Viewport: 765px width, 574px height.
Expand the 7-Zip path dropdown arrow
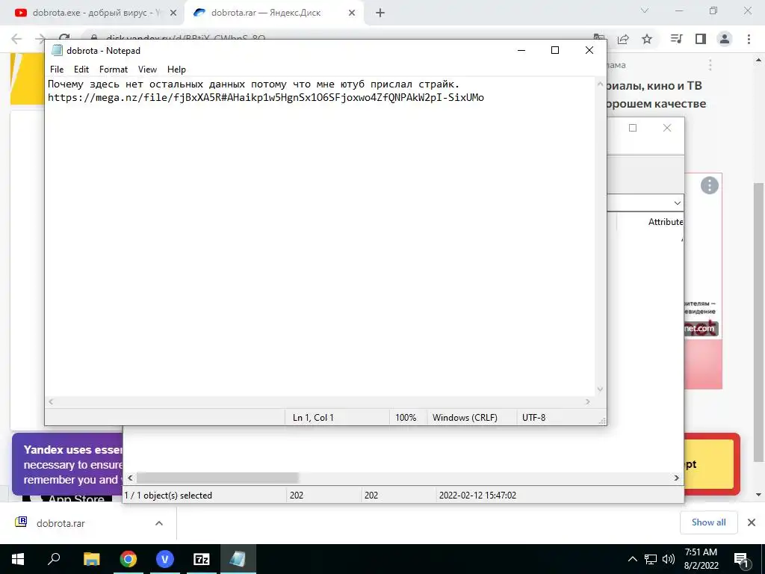(x=677, y=203)
